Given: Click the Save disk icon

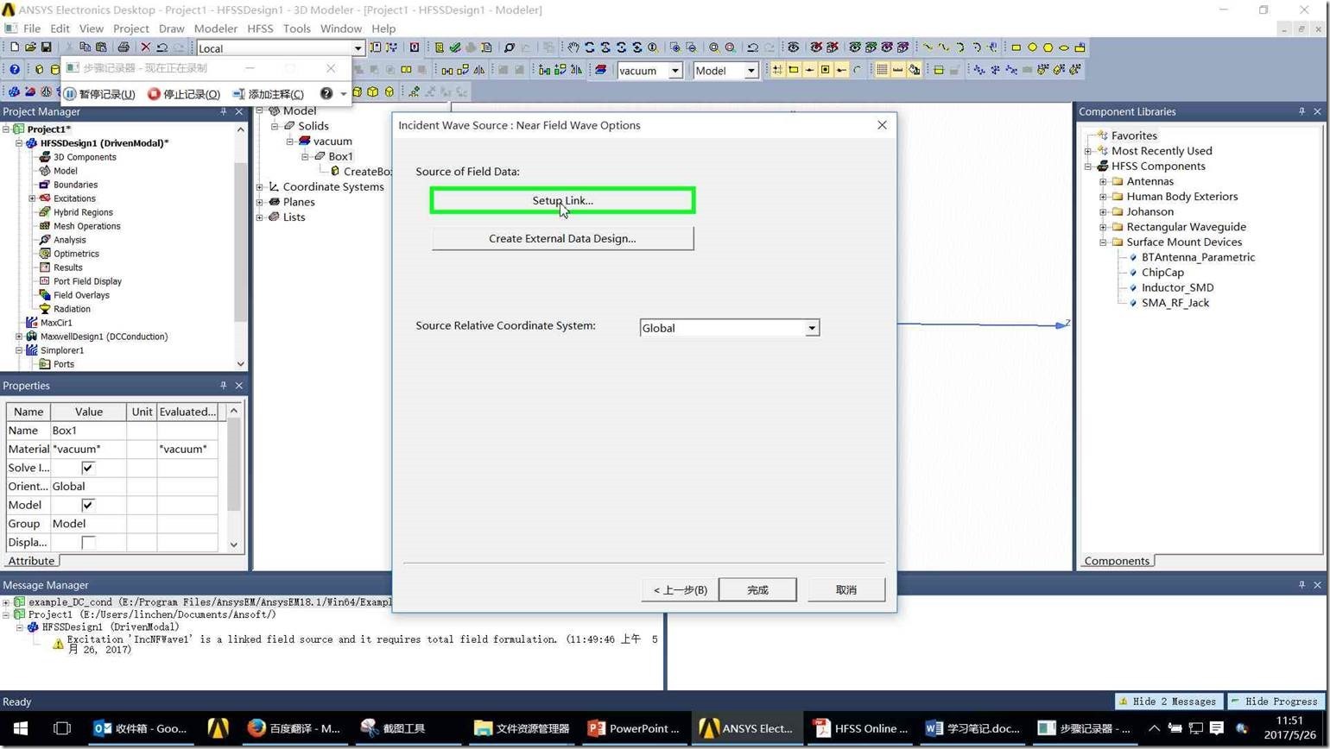Looking at the screenshot, I should pyautogui.click(x=46, y=47).
